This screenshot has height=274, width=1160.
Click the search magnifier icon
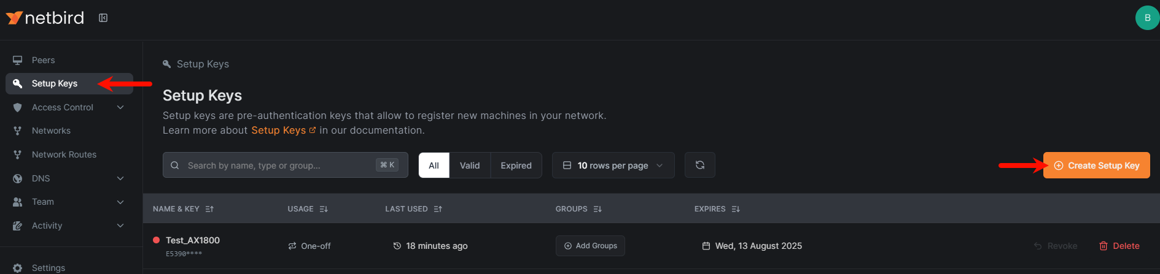click(x=175, y=165)
